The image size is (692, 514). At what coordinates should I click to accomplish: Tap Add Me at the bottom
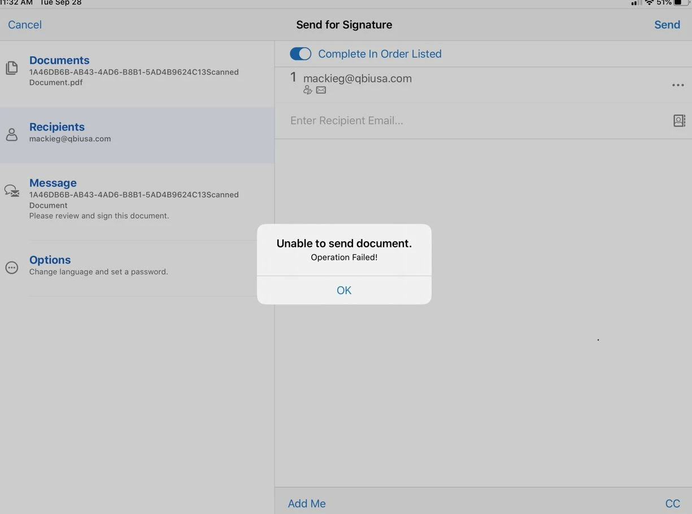click(307, 503)
